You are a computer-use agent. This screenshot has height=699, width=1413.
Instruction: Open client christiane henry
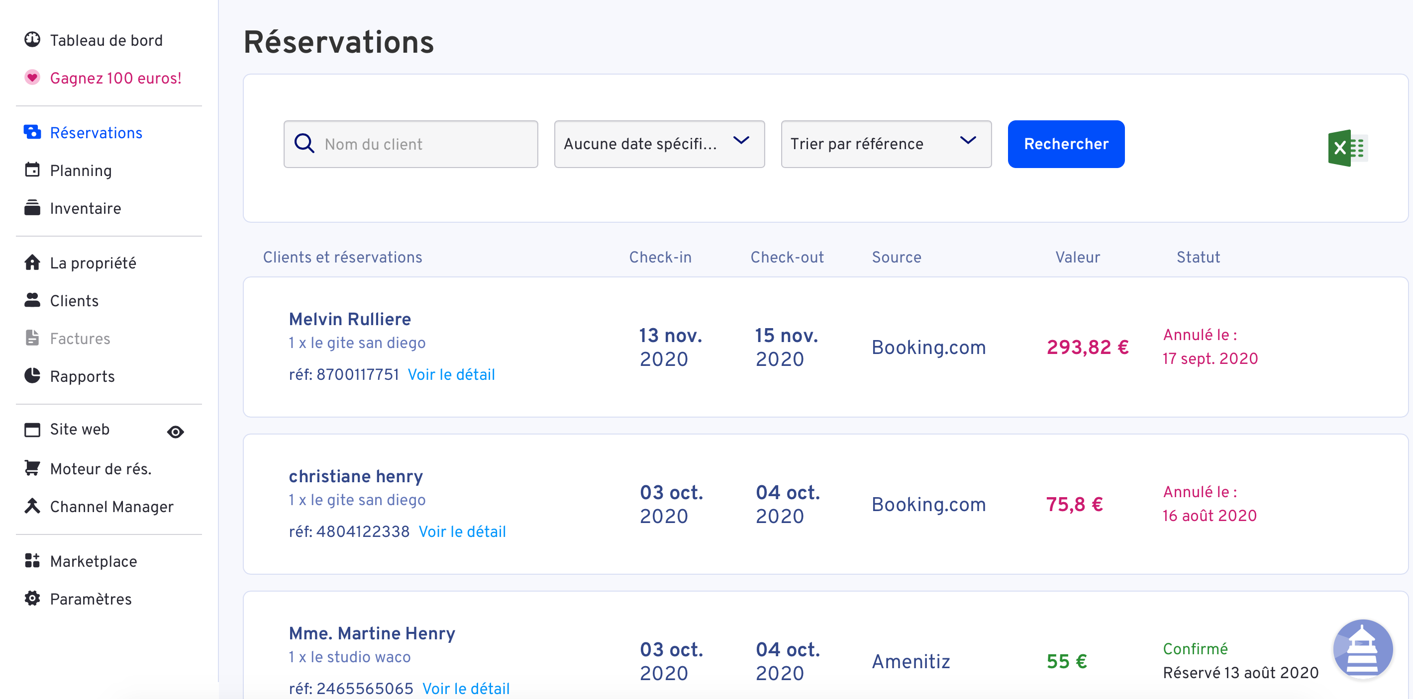(356, 476)
